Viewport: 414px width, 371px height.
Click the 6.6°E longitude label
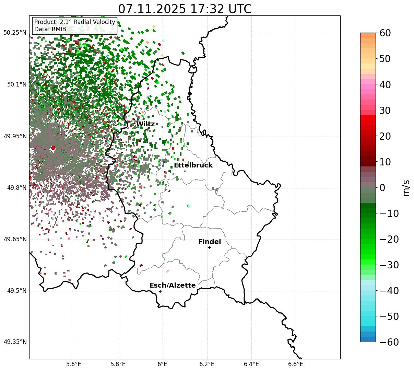[296, 364]
